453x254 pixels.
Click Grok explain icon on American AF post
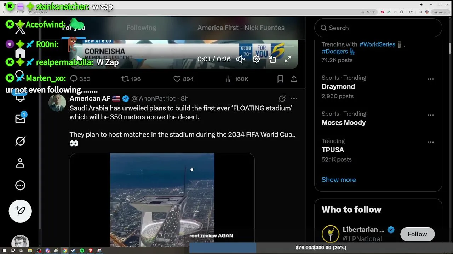pyautogui.click(x=282, y=98)
